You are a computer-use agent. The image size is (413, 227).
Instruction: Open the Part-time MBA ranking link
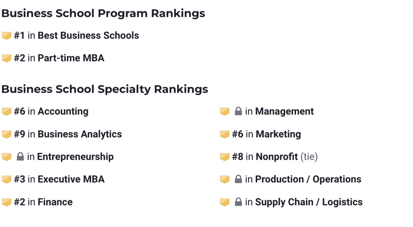71,58
